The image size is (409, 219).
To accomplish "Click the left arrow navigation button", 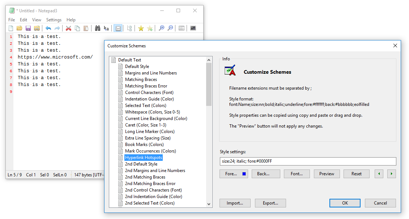I will point(379,173).
